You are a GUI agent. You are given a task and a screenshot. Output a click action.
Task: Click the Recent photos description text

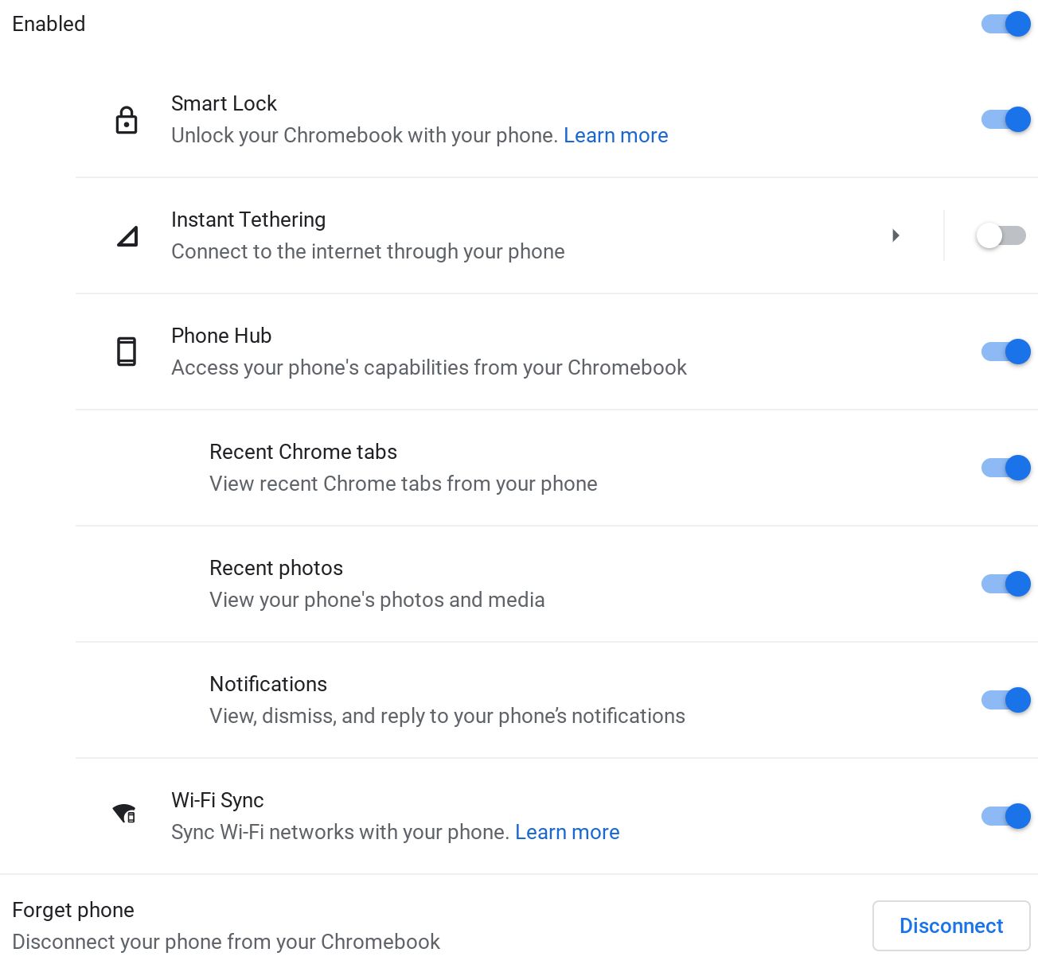tap(377, 600)
